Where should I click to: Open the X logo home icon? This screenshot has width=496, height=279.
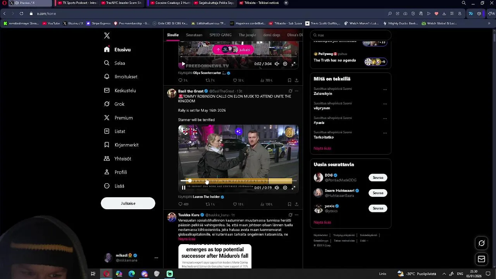point(107,36)
